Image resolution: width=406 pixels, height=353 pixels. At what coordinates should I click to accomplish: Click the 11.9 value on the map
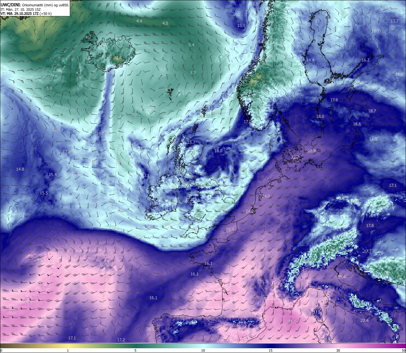[x=373, y=139]
